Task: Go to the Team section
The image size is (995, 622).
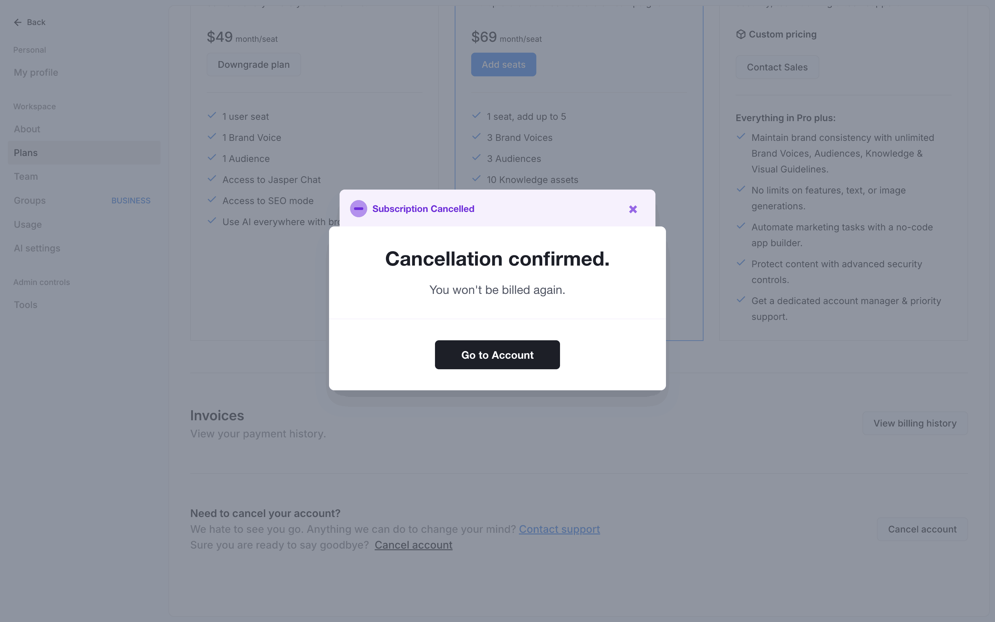Action: coord(26,176)
